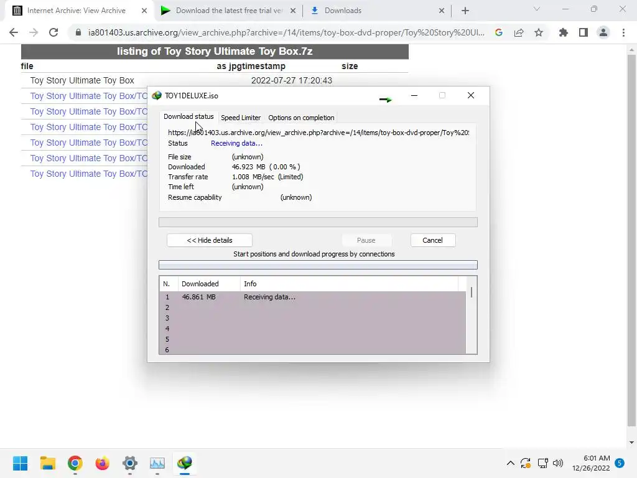
Task: Open network status tray icon
Action: coord(542,463)
